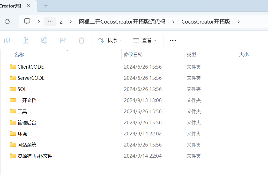Expand chevron after CocosCreator开拓版 breadcrumb
268x175 pixels.
[239, 22]
